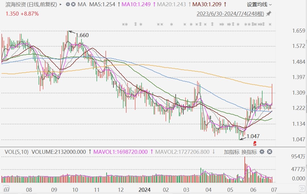Click the 954万 volume axis label
307x194 pixels.
point(298,156)
